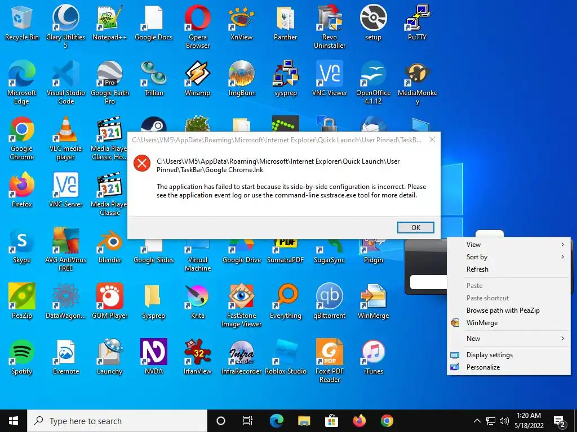Click the Opera Browser desktop icon
Image resolution: width=577 pixels, height=432 pixels.
pos(198,26)
